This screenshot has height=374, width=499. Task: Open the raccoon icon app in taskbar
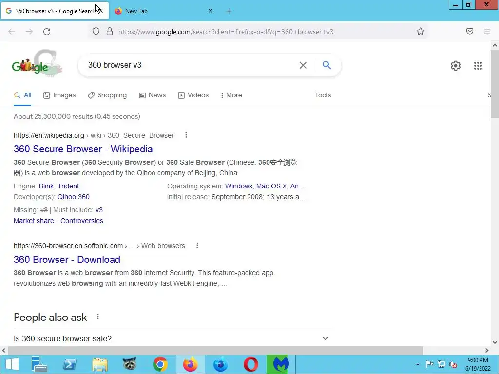point(130,364)
